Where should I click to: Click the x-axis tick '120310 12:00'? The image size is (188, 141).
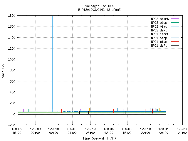coord(109,131)
